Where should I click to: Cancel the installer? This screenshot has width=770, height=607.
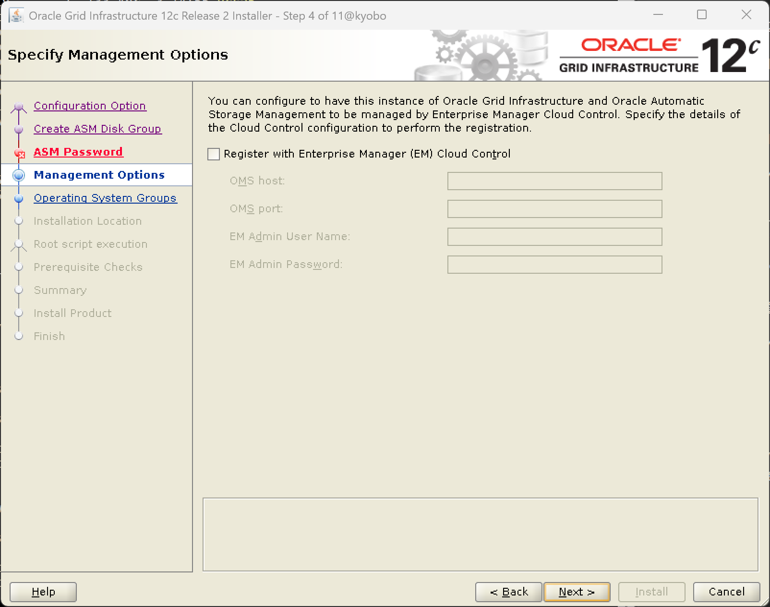tap(727, 592)
